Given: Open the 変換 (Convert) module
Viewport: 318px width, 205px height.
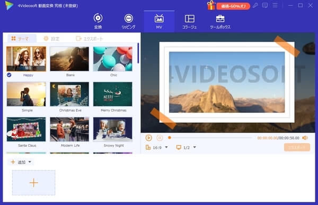Looking at the screenshot, I should click(98, 21).
